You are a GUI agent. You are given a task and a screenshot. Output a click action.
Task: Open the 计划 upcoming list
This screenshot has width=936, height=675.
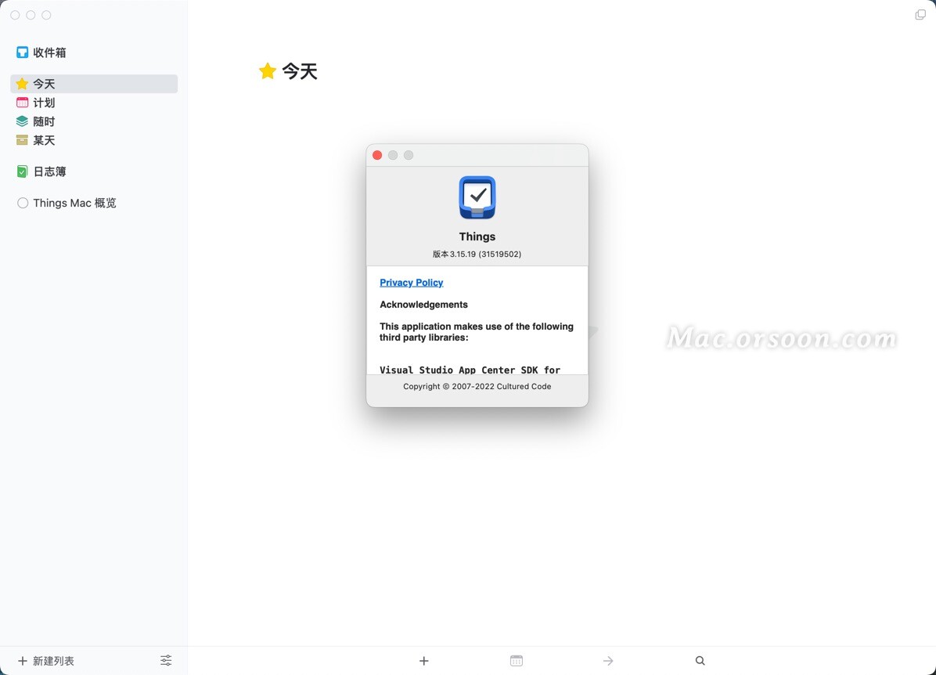tap(94, 103)
